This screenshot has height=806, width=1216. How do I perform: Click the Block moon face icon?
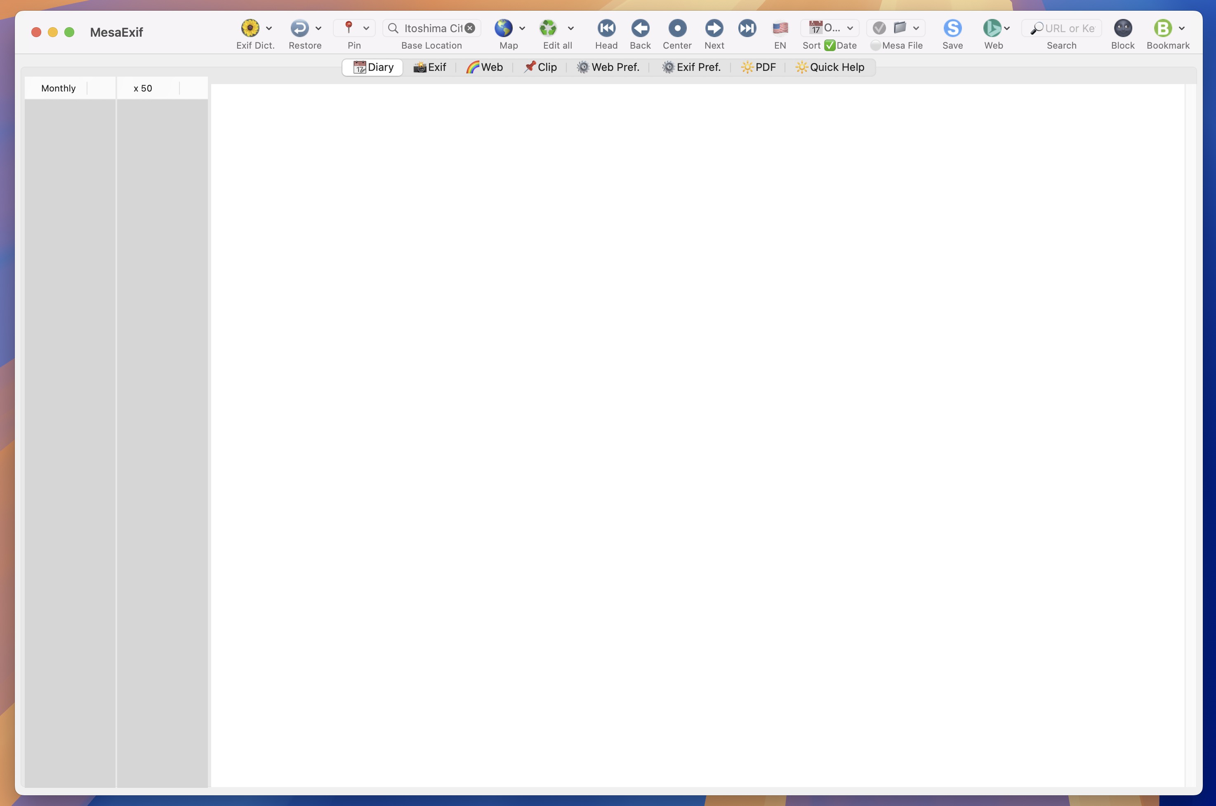click(x=1122, y=28)
